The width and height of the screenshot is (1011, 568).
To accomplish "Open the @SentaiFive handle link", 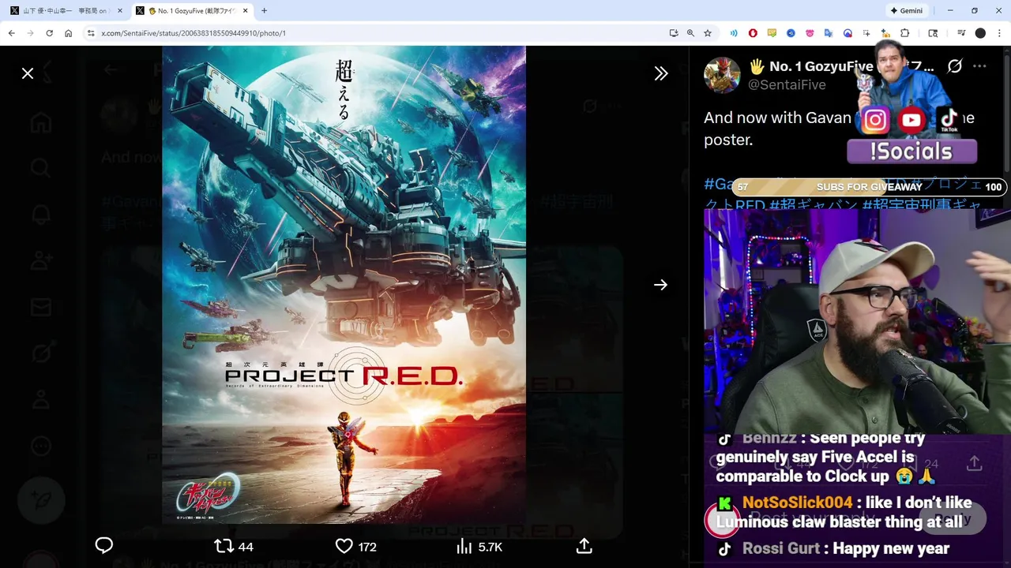I will click(x=787, y=84).
